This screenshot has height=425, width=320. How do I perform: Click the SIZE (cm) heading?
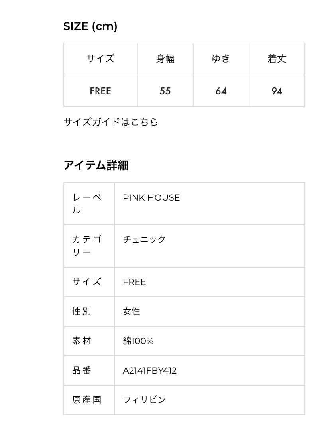click(90, 26)
